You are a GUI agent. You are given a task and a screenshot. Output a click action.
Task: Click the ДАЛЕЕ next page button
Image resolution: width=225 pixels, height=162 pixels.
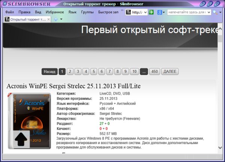point(170,72)
